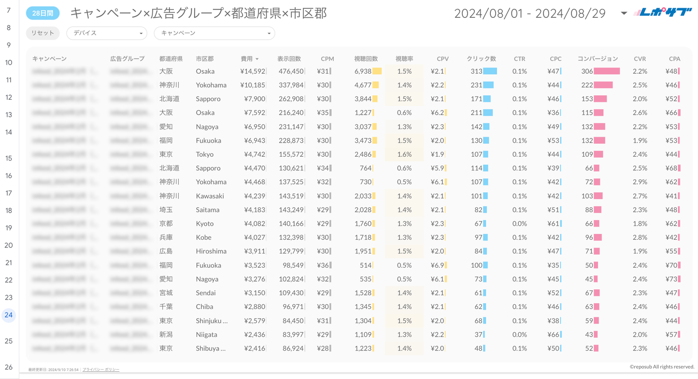This screenshot has height=379, width=698.
Task: Click the 千葉 prefecture cell
Action: tap(166, 307)
